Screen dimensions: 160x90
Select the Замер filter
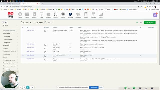coord(5,57)
